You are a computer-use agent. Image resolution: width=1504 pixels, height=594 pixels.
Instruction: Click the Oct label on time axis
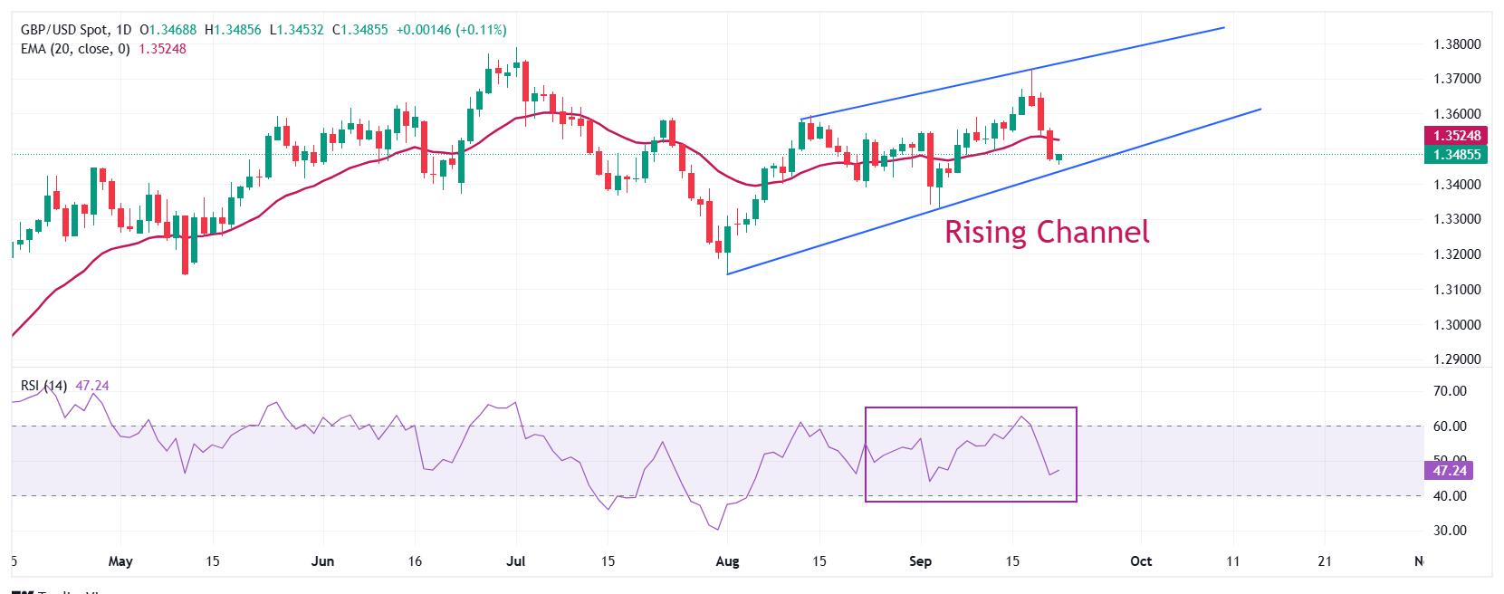point(1141,561)
